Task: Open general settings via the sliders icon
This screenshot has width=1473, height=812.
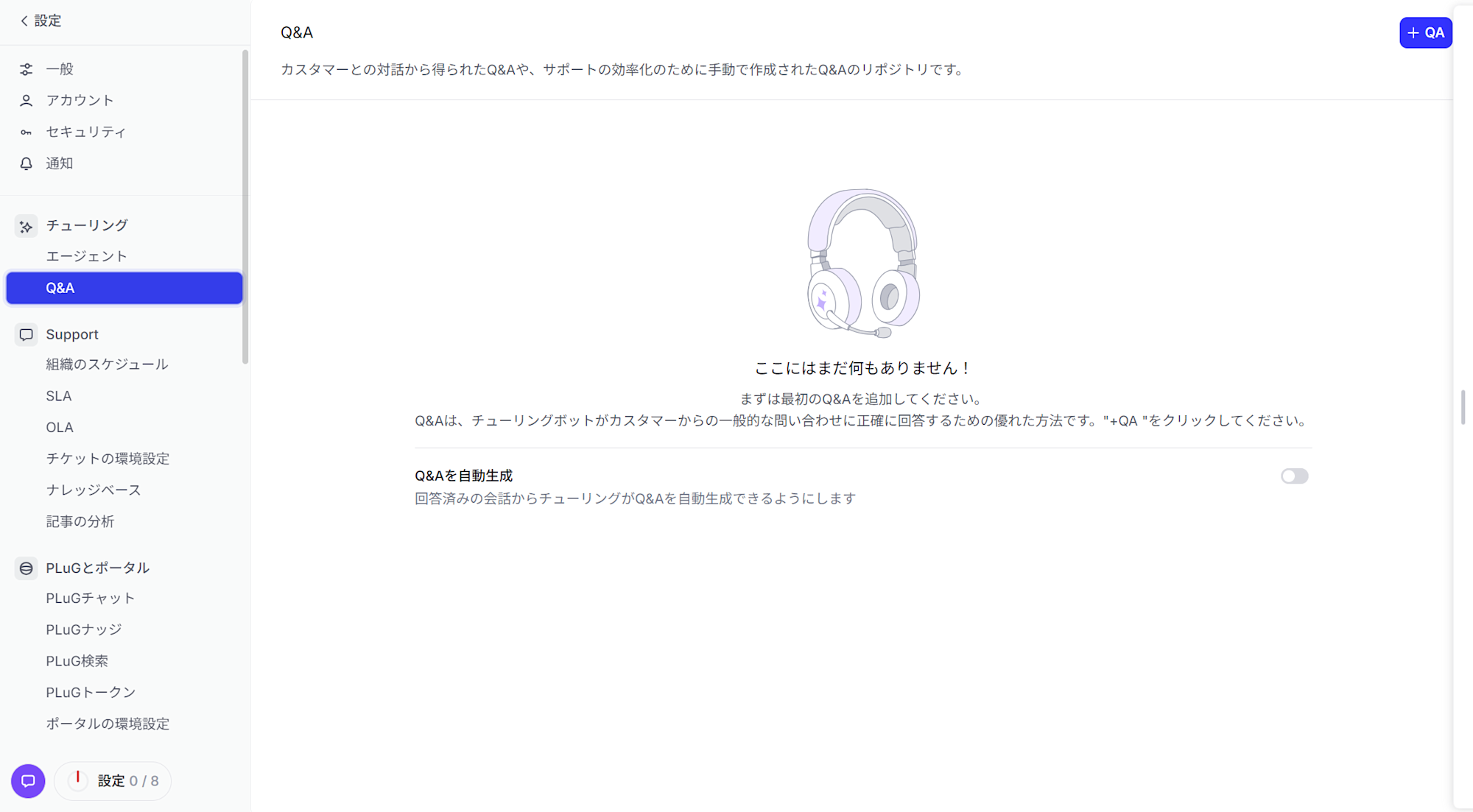Action: (x=27, y=69)
